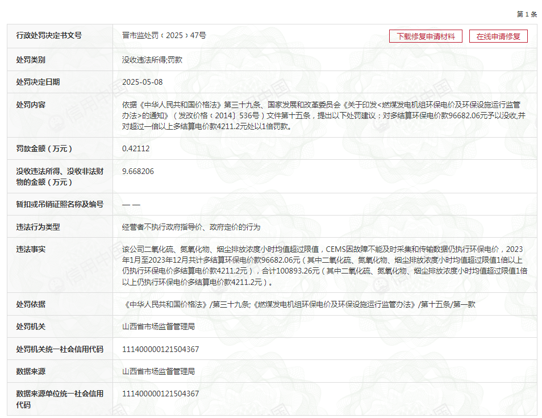Click the 在线申请修复 button
542x418 pixels.
coord(498,36)
